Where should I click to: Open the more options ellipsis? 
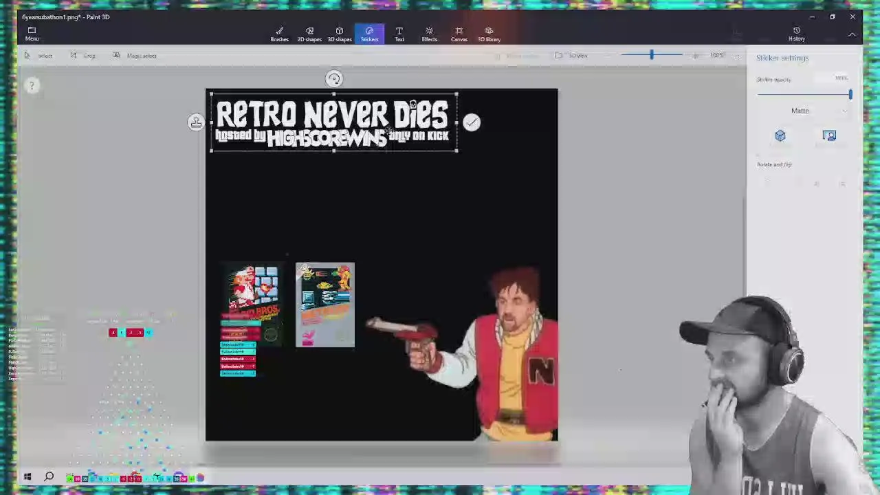pos(737,56)
